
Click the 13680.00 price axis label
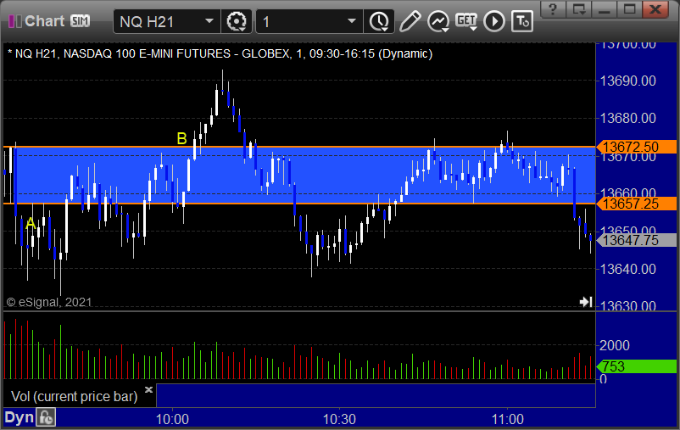627,118
